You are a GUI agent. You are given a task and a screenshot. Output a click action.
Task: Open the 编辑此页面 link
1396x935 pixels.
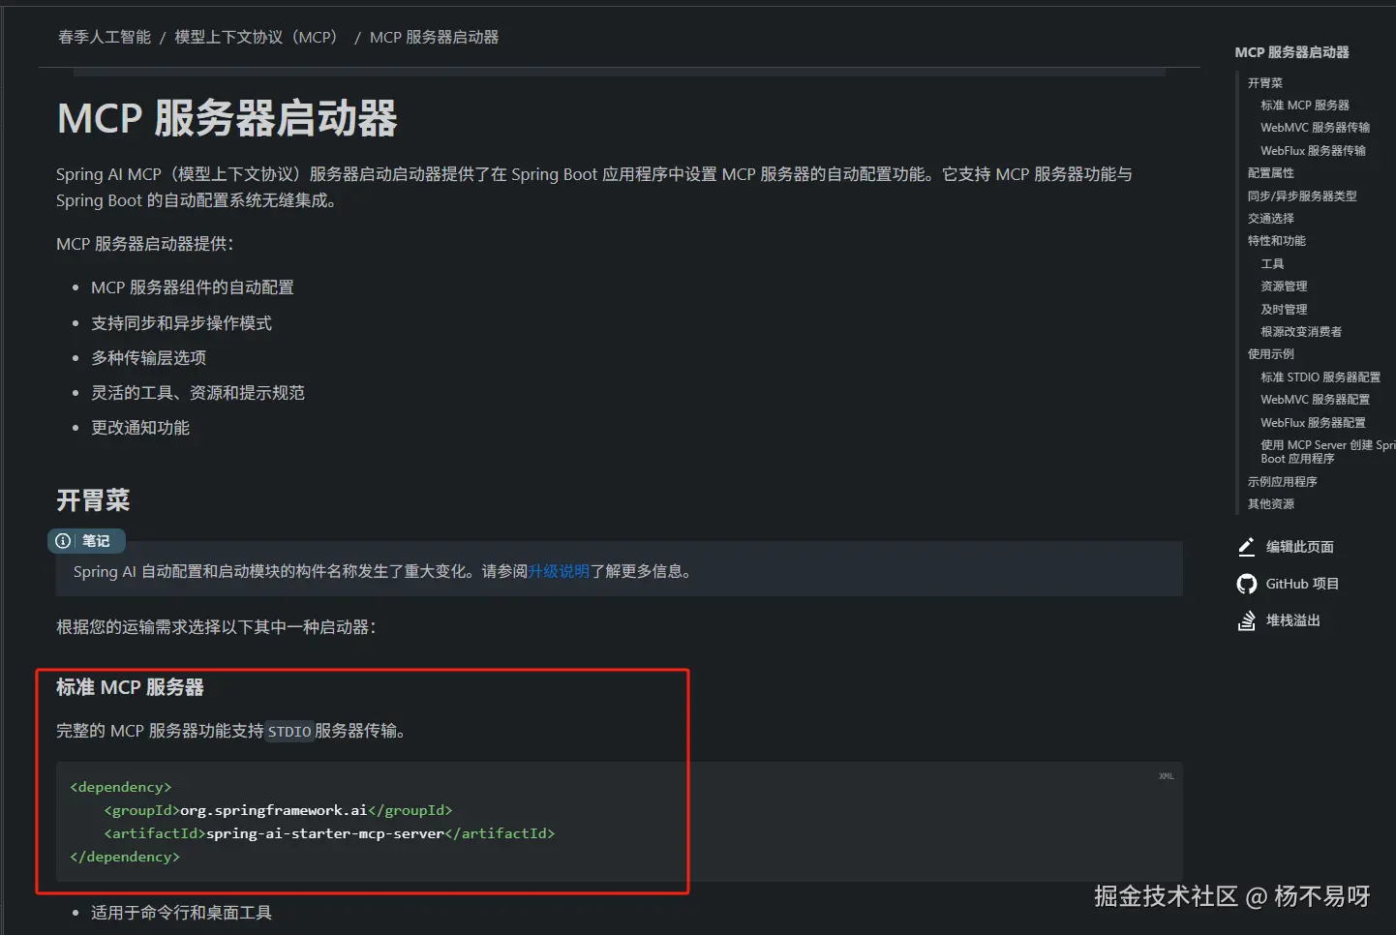(1300, 547)
